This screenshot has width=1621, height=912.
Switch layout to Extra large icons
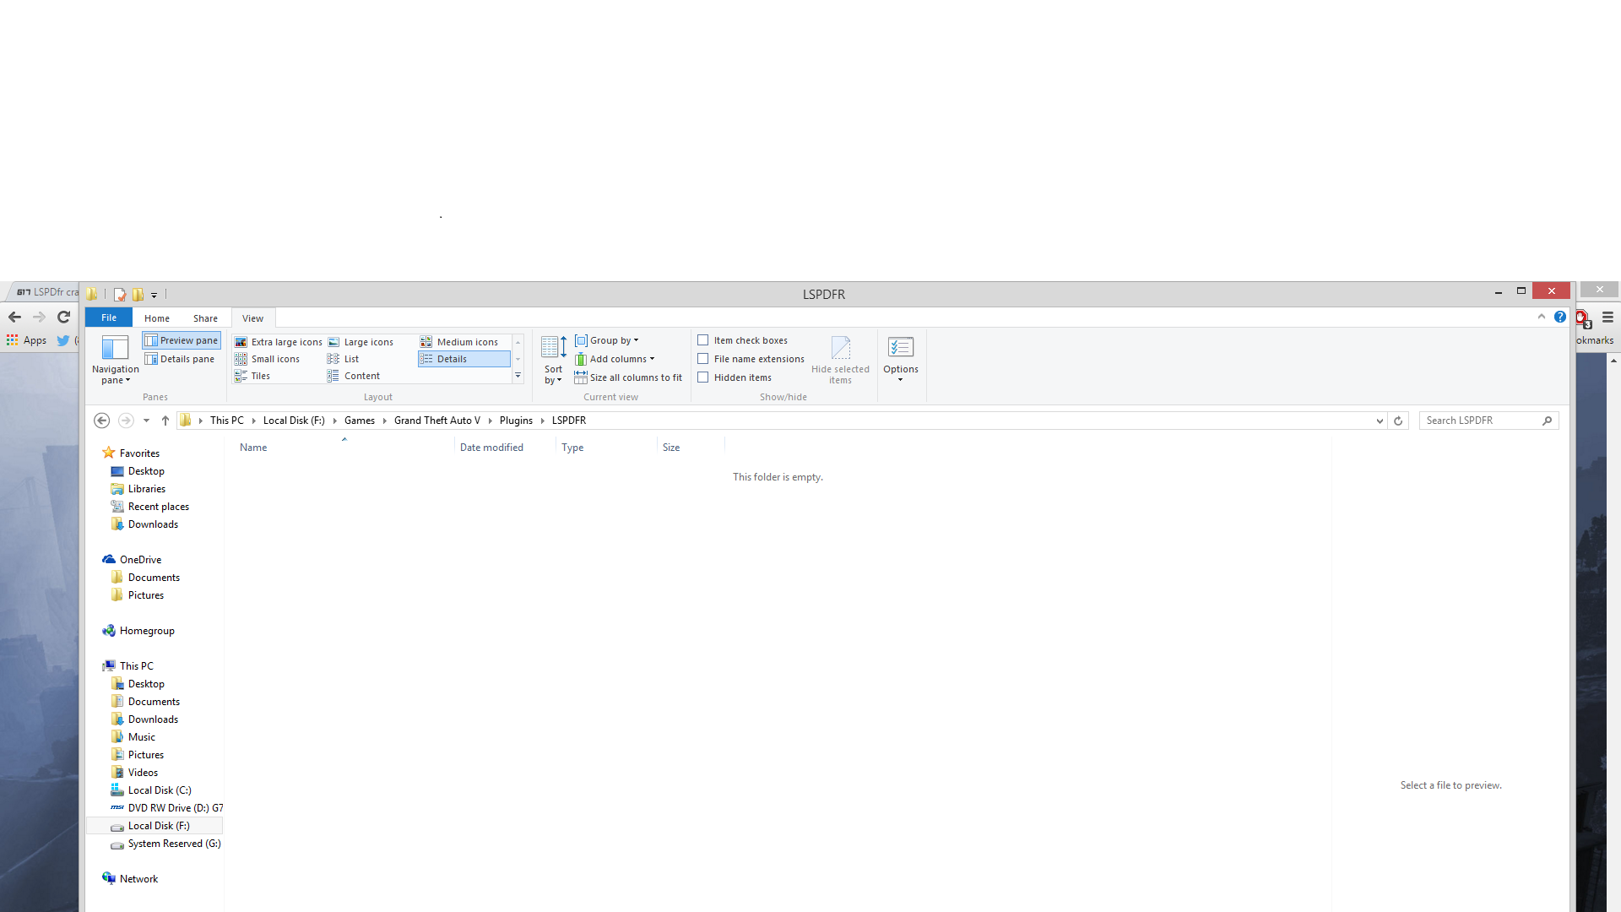(x=279, y=342)
